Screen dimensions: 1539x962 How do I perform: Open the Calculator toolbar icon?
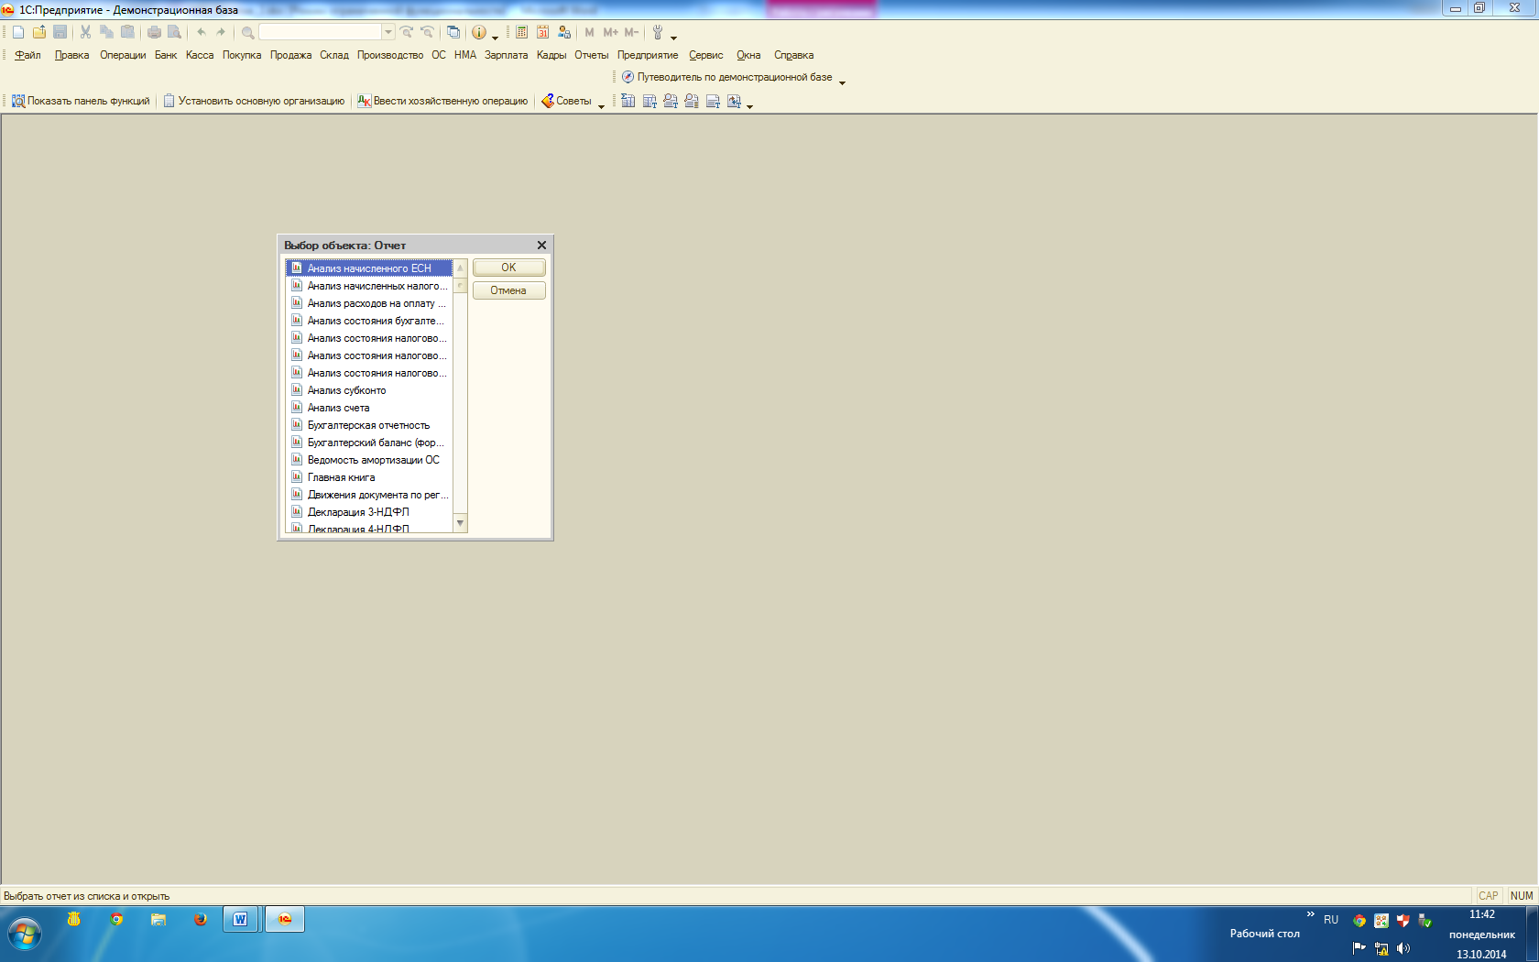[x=521, y=32]
